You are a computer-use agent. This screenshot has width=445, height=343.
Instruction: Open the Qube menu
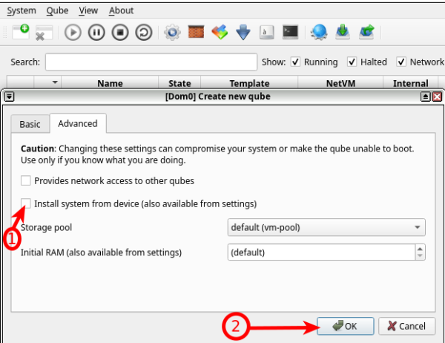(x=56, y=10)
